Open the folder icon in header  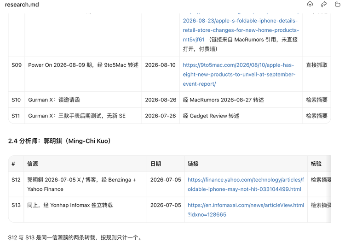coord(338,4)
